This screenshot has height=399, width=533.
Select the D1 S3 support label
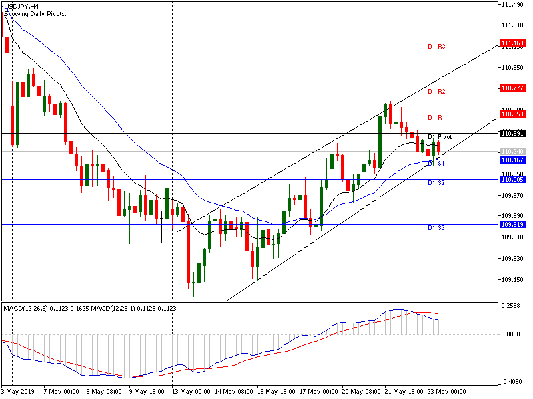(436, 227)
